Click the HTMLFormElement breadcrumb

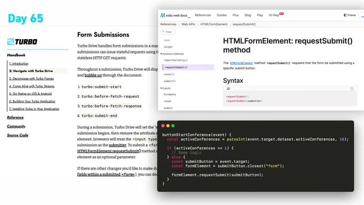tap(214, 24)
